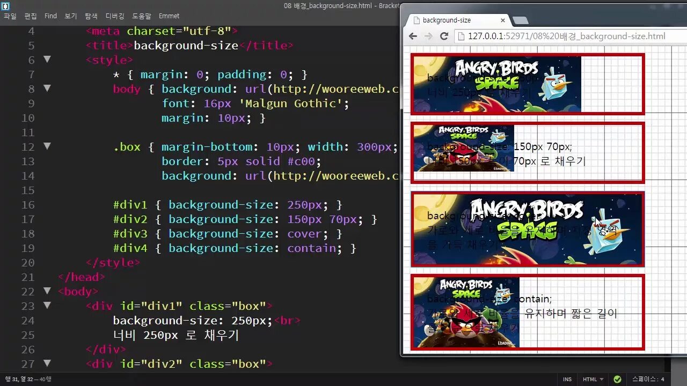Click the 스페이스: 4 indentation setting

[648, 380]
